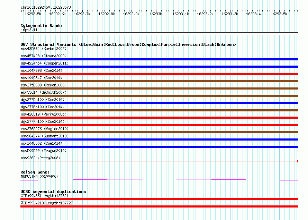Click the 16292.5k ruler label

[x=33, y=14]
